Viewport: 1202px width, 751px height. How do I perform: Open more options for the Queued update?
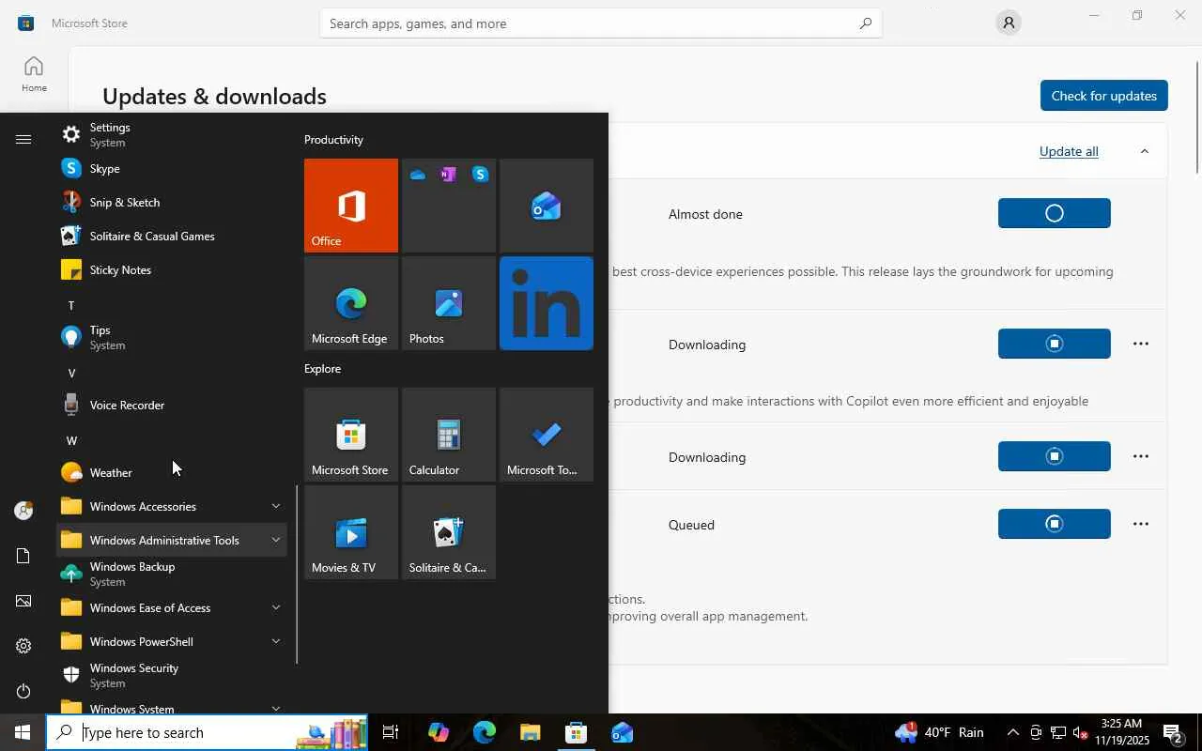point(1141,524)
